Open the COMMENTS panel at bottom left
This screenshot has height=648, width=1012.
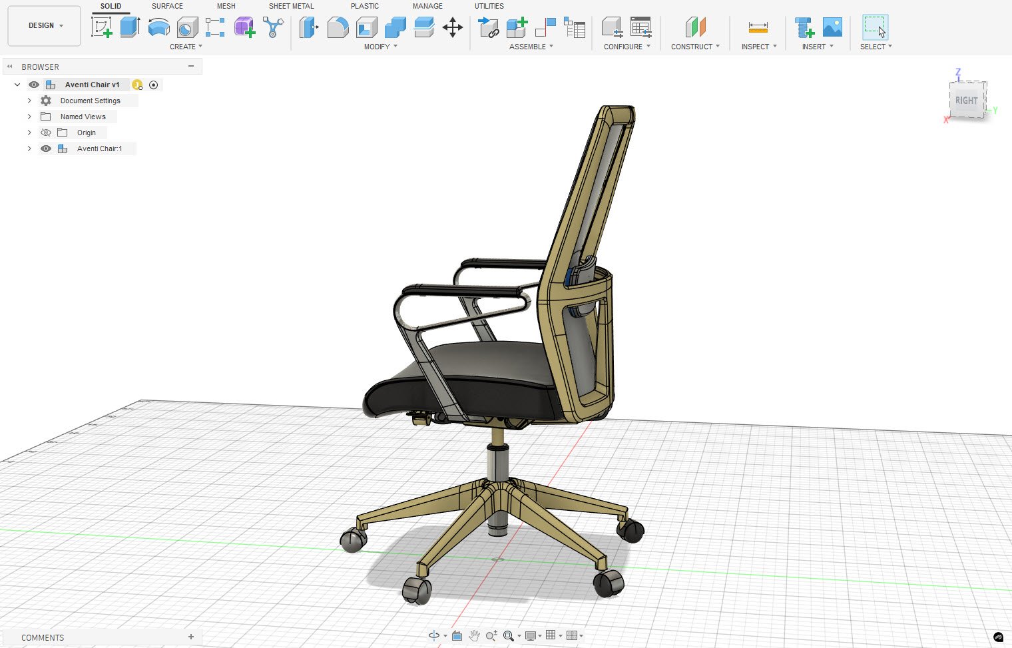42,637
